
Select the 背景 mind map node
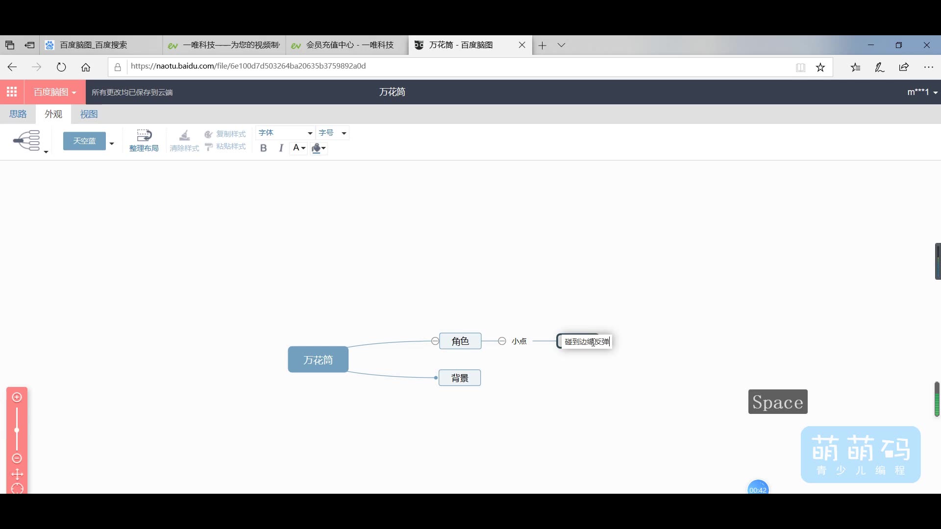pos(460,378)
